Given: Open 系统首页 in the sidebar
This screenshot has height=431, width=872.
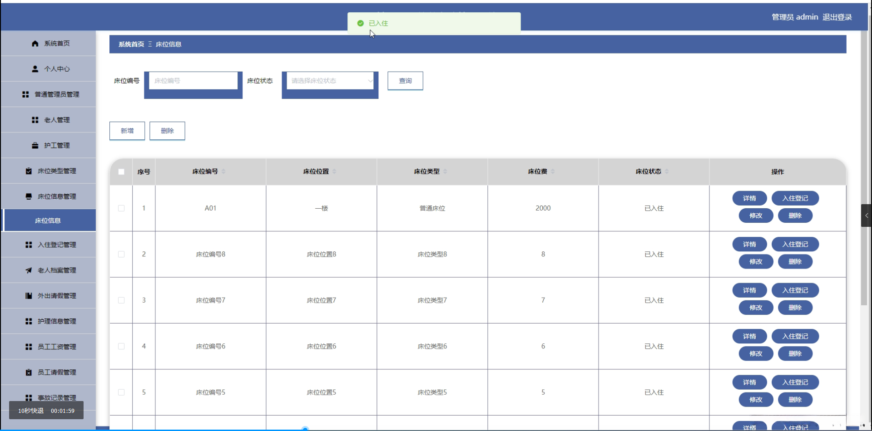Looking at the screenshot, I should click(x=48, y=44).
